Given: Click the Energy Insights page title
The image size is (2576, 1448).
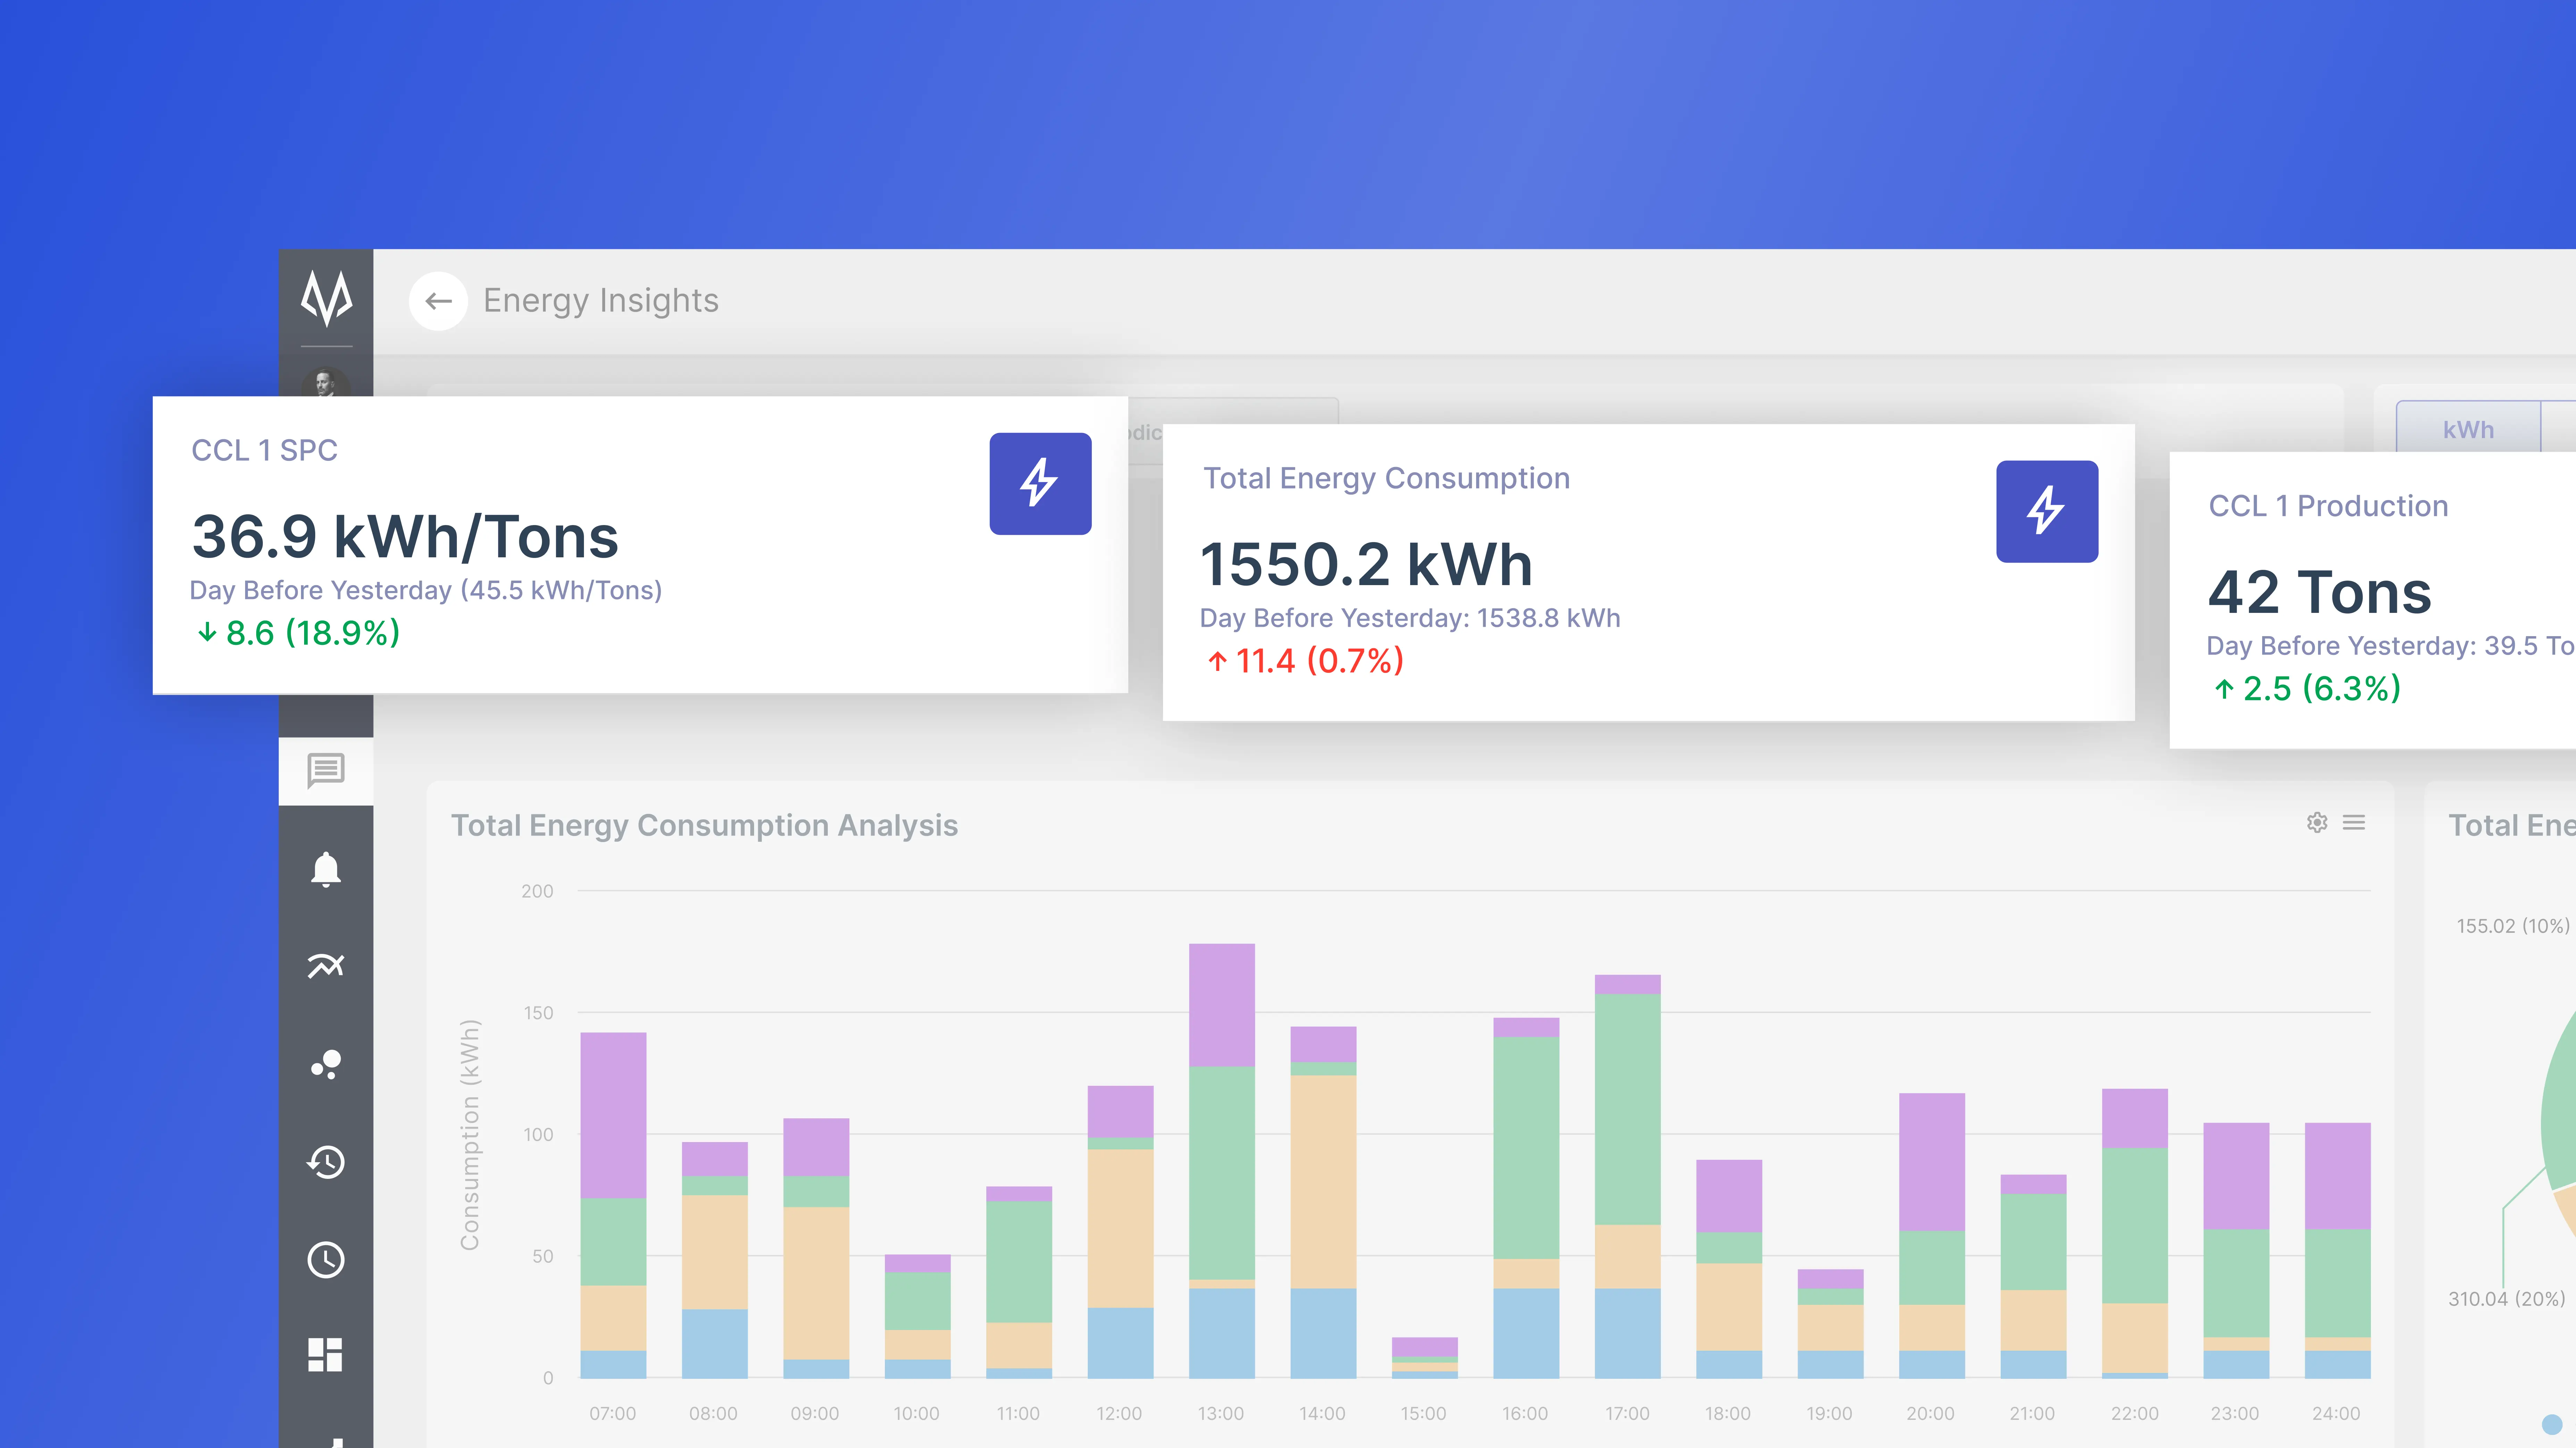Looking at the screenshot, I should click(x=601, y=301).
